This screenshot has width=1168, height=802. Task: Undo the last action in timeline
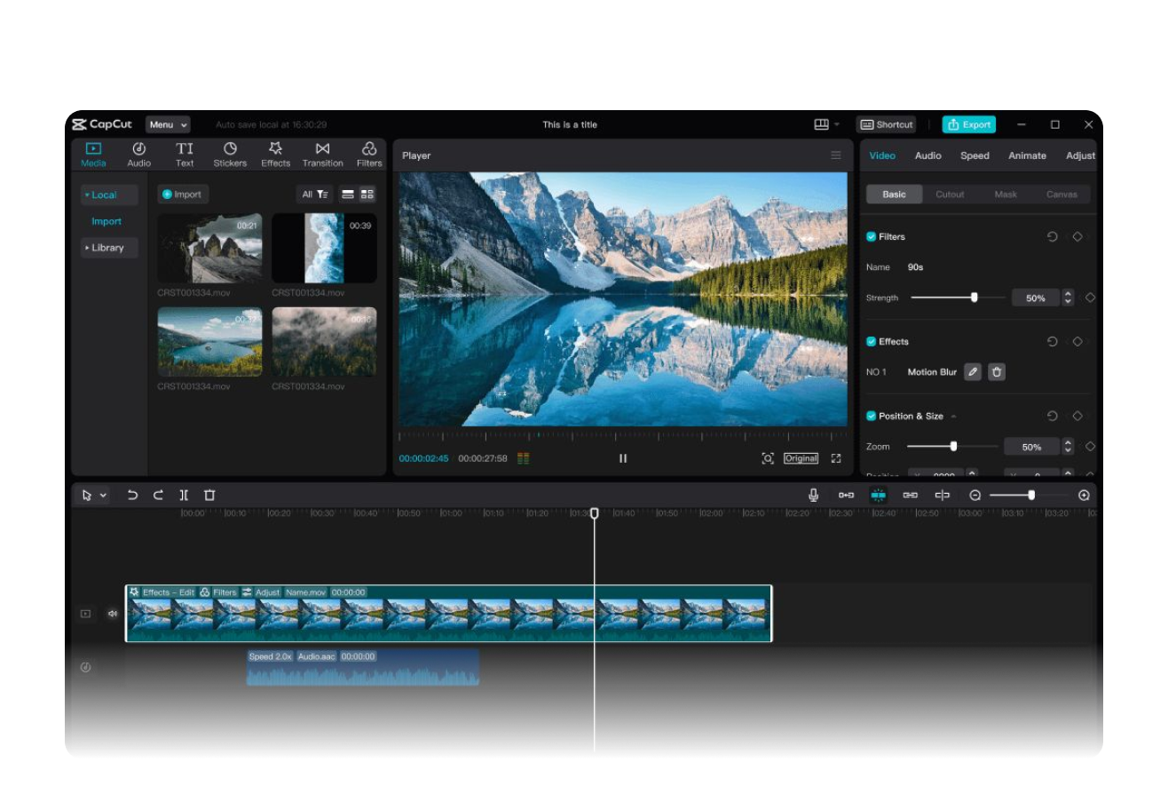(x=132, y=496)
